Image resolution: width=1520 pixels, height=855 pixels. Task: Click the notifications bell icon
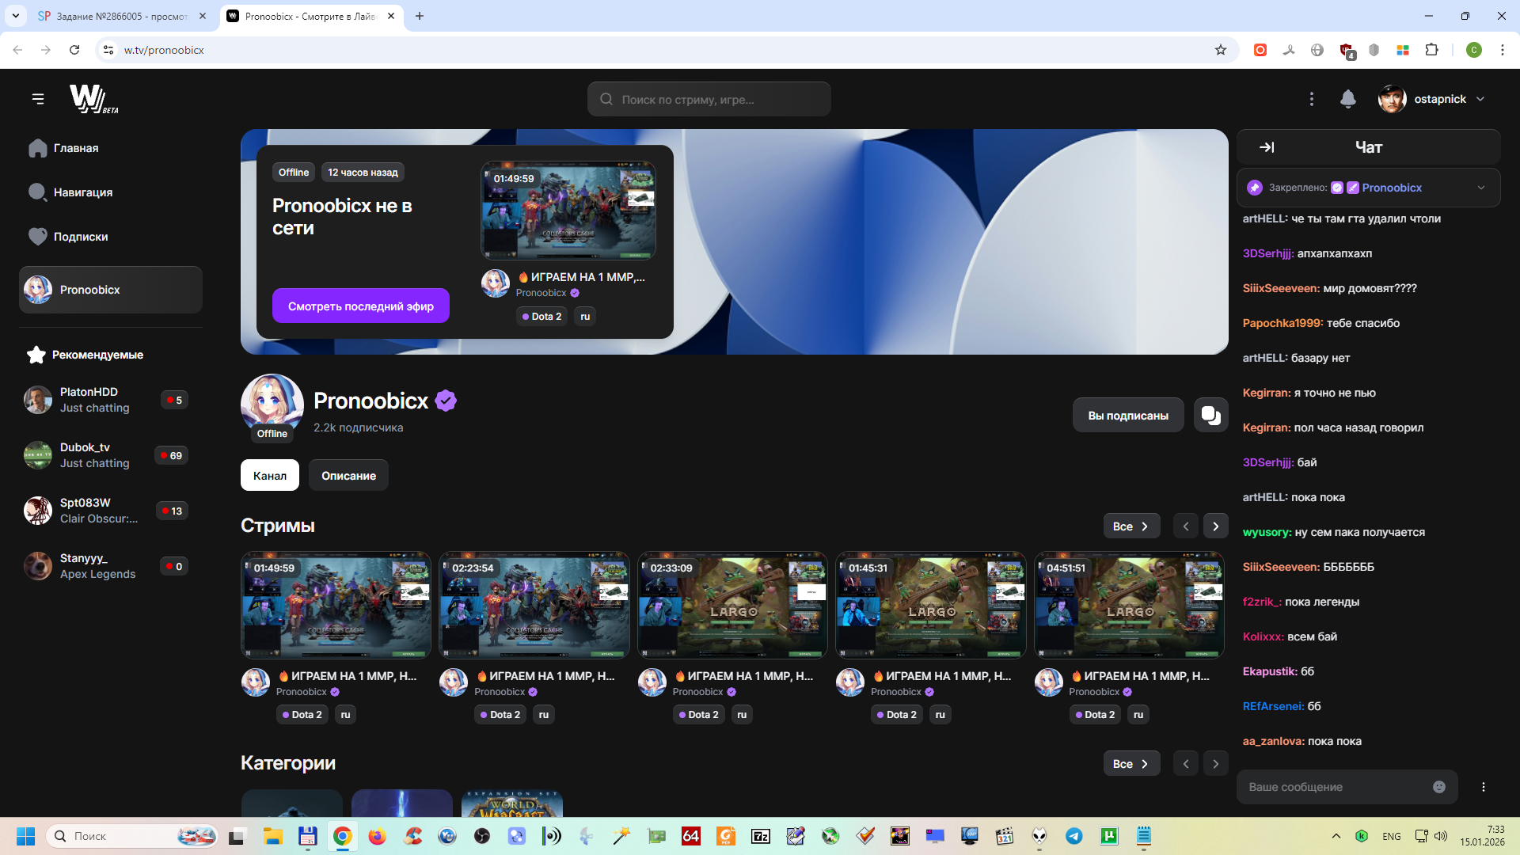click(x=1347, y=99)
